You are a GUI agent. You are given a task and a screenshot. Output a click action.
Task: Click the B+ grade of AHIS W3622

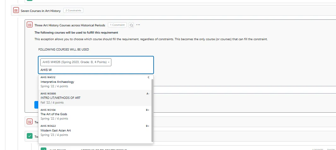(148, 126)
